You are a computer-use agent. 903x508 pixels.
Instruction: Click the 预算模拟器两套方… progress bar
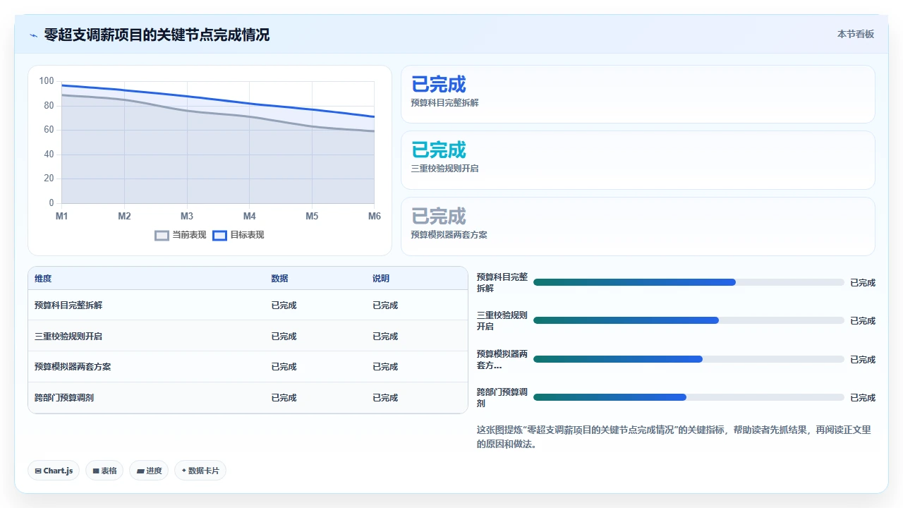pos(689,359)
